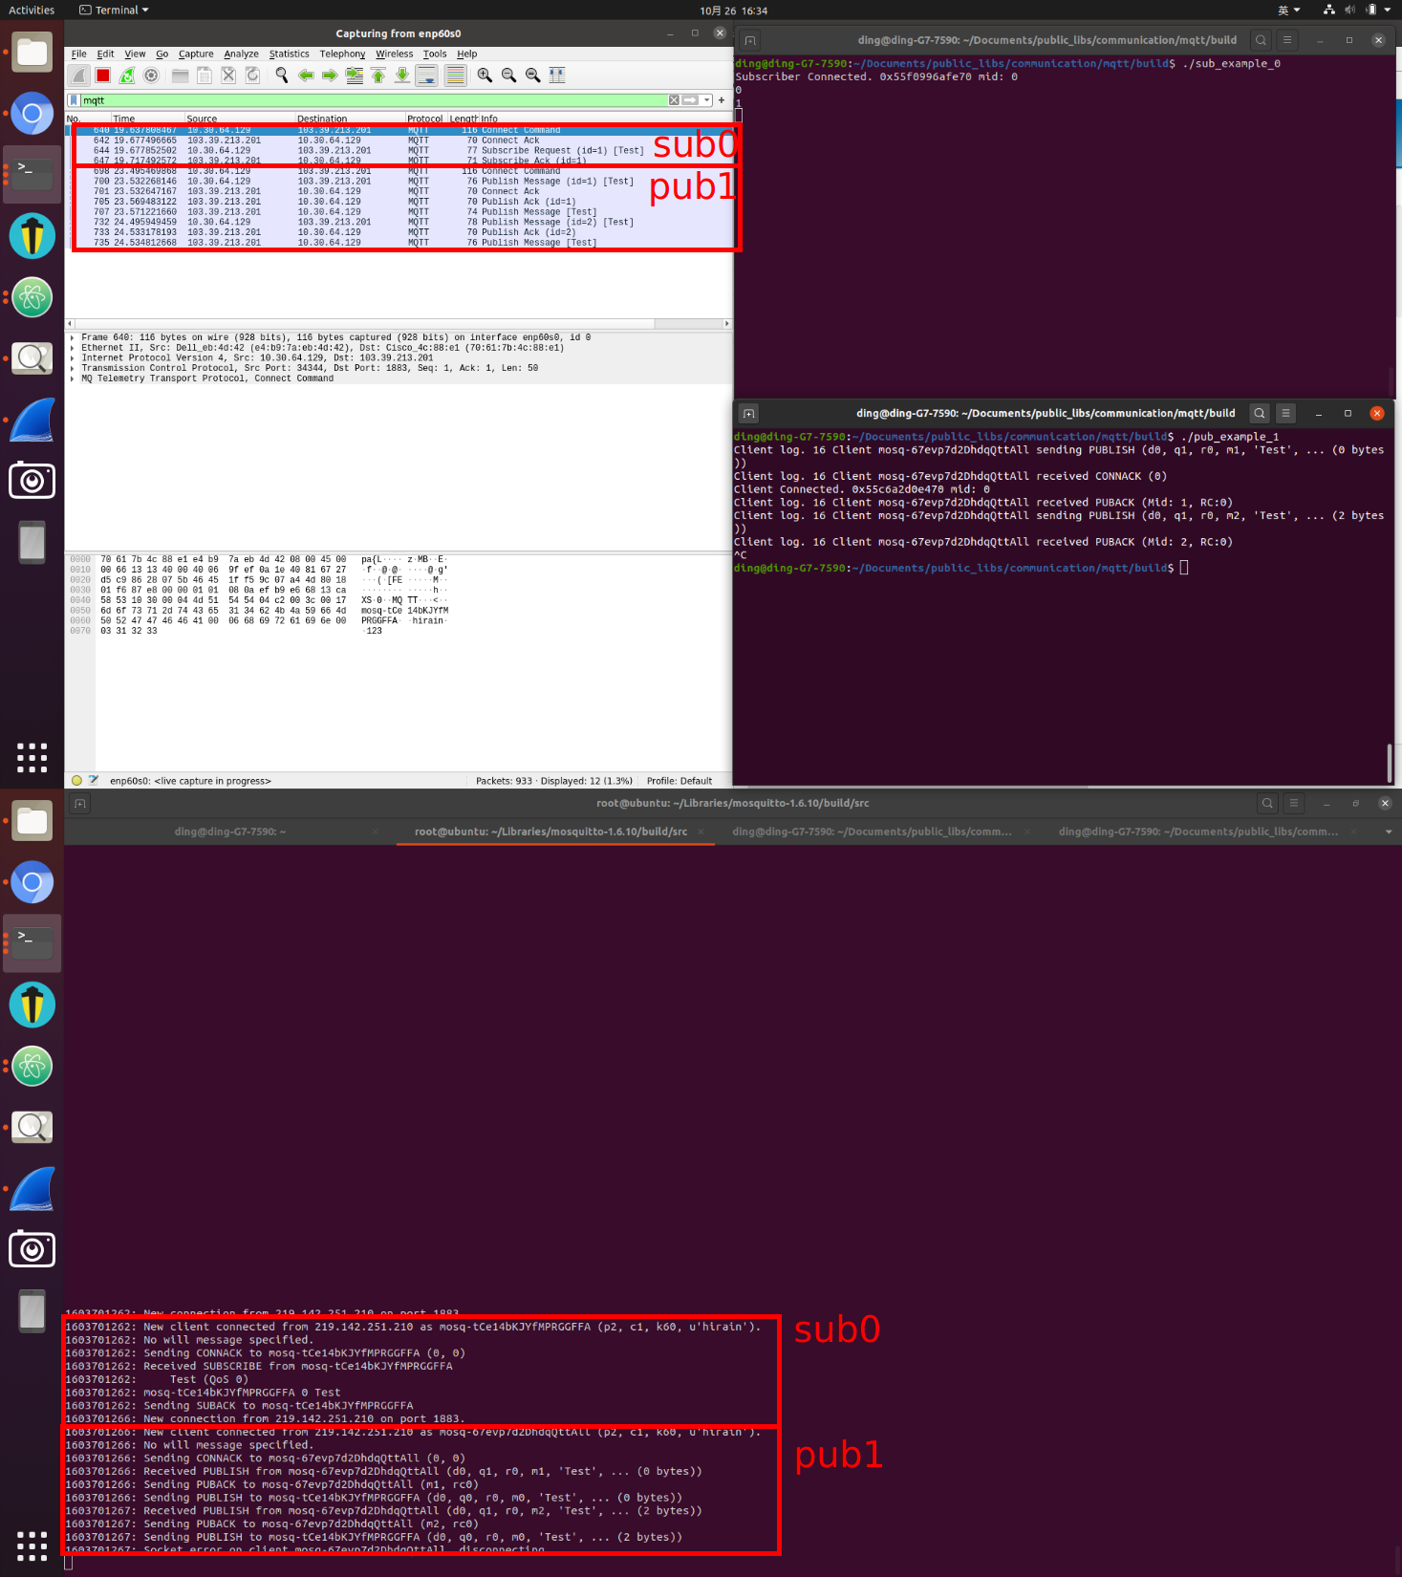Viewport: 1402px width, 1578px height.
Task: Open Terminal app menu in top bar
Action: [114, 11]
